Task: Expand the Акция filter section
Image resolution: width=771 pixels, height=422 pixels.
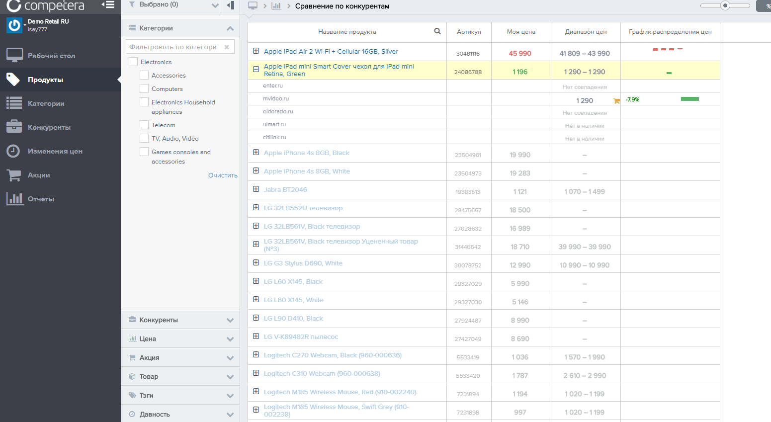Action: (x=180, y=357)
